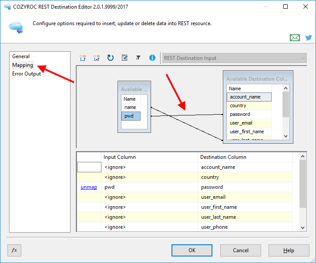Click the filter columns icon
Viewport: 316px width, 263px height.
tap(138, 58)
